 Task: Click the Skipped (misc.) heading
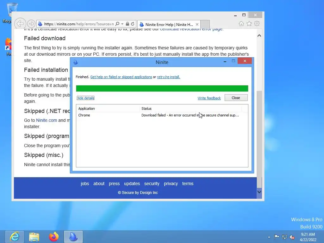44,155
